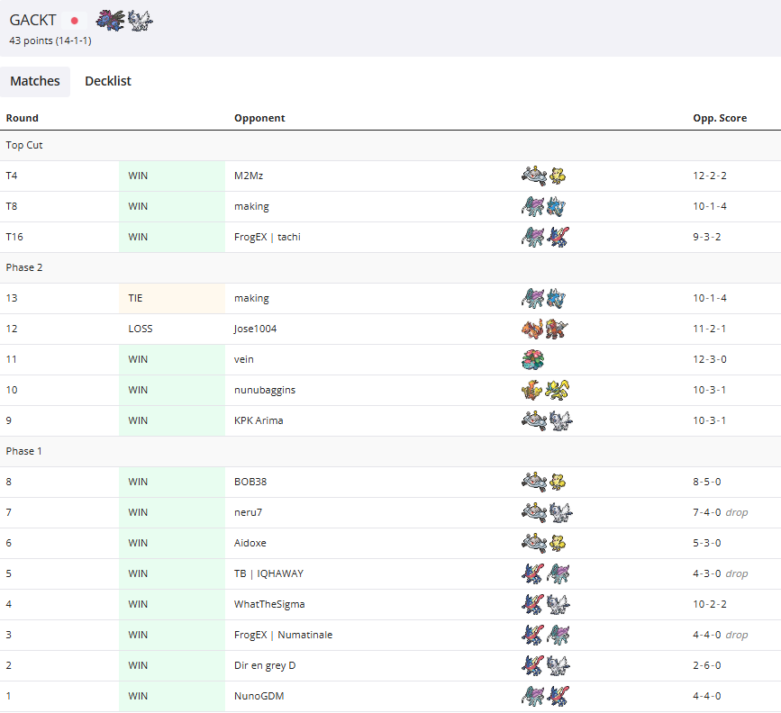Click the Top Cut section label
This screenshot has width=781, height=713.
click(24, 145)
